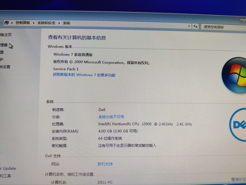Expand arrow before 系统和安全 breadcrumb
Viewport: 246px width, 185px height.
[x=34, y=23]
